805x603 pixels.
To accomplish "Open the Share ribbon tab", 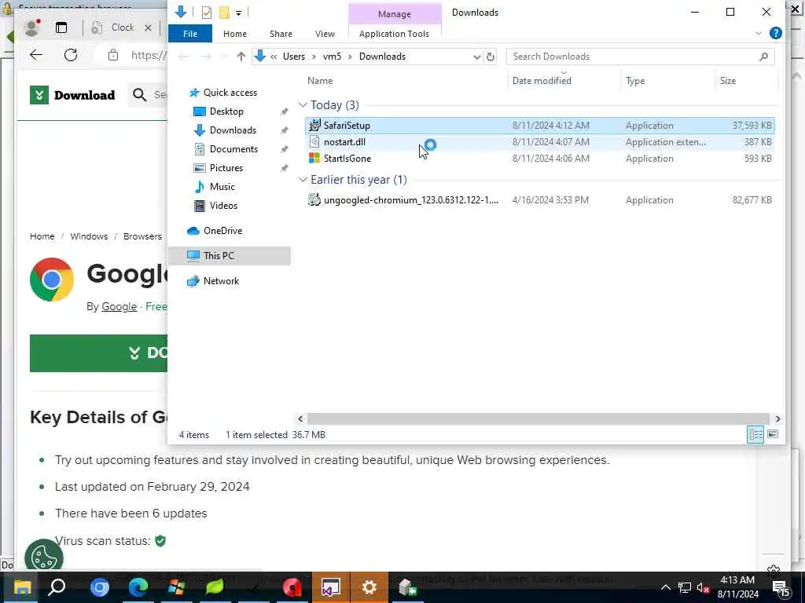I will [281, 34].
